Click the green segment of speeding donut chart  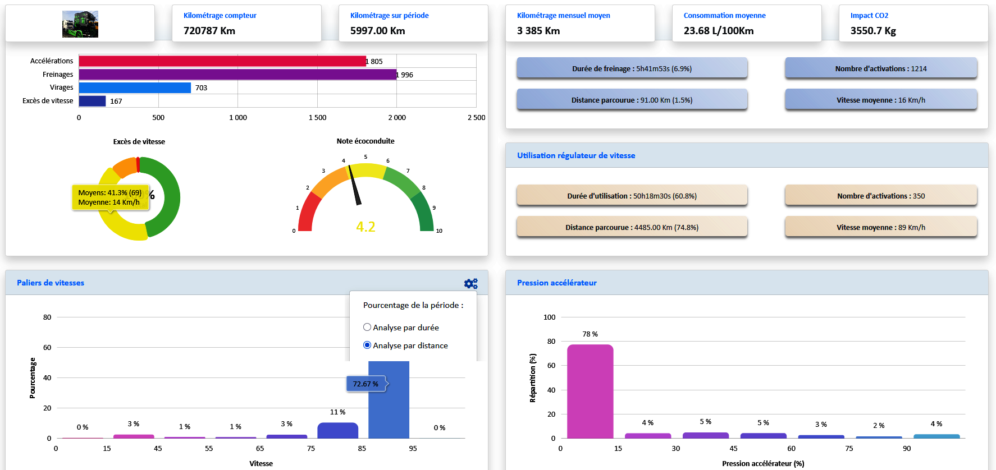point(170,197)
